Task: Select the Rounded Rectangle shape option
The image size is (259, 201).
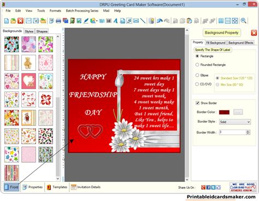Action: click(197, 65)
